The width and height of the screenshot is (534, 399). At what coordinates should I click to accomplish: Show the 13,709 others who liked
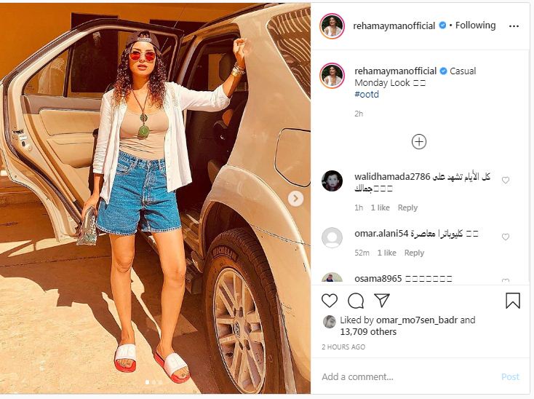pos(368,332)
